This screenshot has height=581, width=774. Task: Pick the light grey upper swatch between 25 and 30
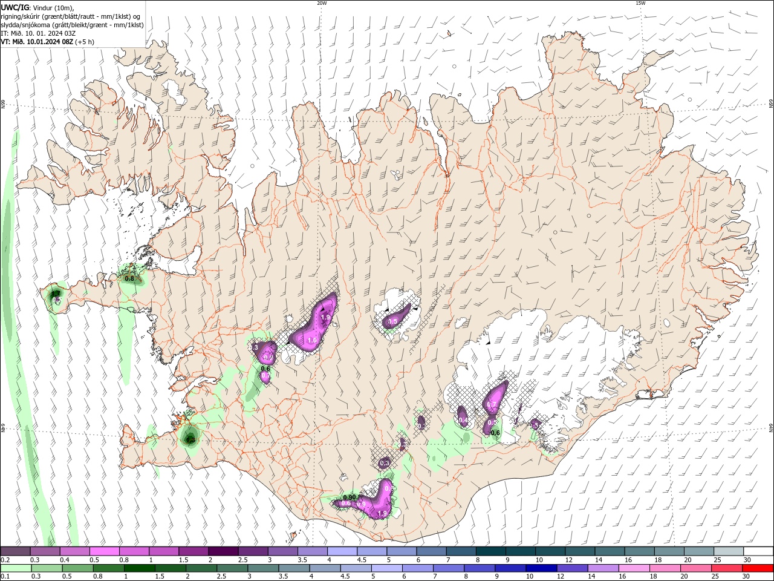coord(728,551)
